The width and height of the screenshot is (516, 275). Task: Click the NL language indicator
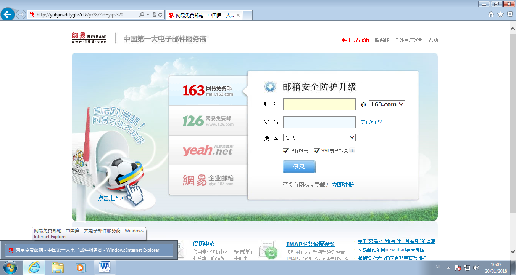tap(438, 267)
